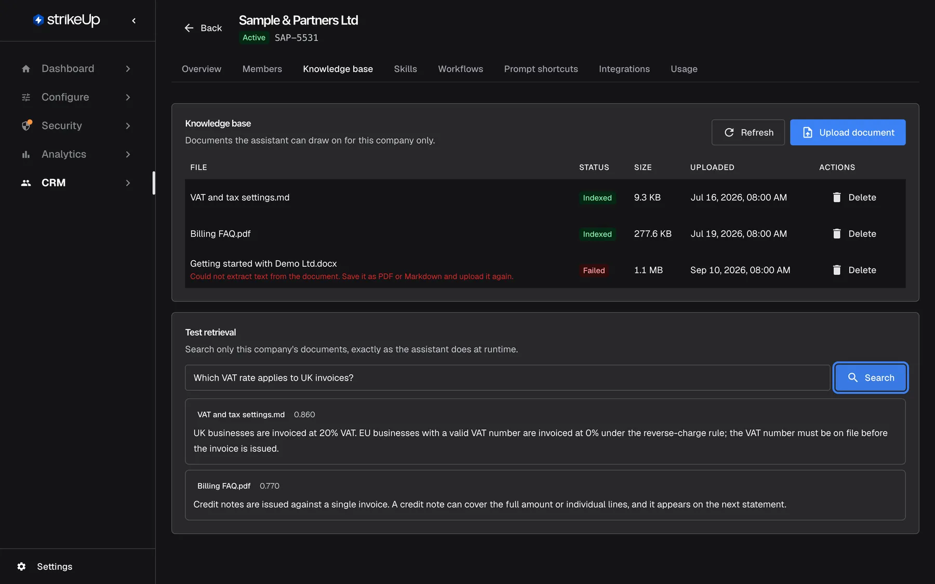Click the Analytics bar chart icon
The image size is (935, 584).
26,154
